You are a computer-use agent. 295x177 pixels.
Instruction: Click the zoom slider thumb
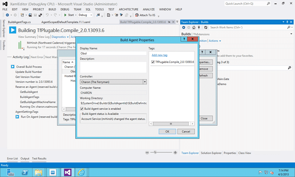coord(155,153)
